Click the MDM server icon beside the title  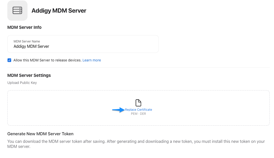tap(17, 11)
